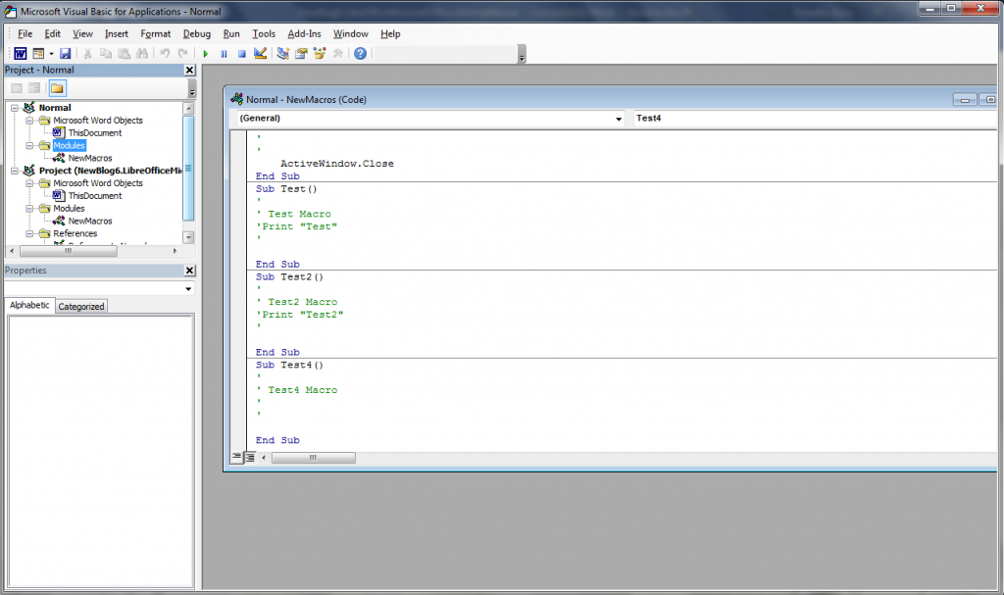Open the File menu

coord(25,34)
